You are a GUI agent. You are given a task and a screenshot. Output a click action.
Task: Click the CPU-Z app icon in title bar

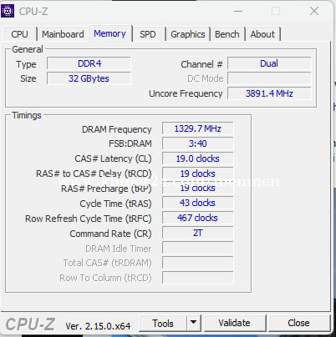(x=8, y=11)
